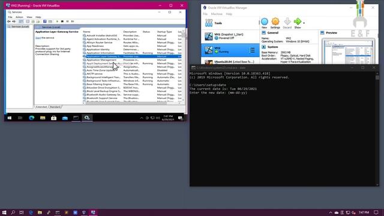Image resolution: width=384 pixels, height=216 pixels.
Task: Select the Ubuntu20.04 linked base machine
Action: [230, 61]
